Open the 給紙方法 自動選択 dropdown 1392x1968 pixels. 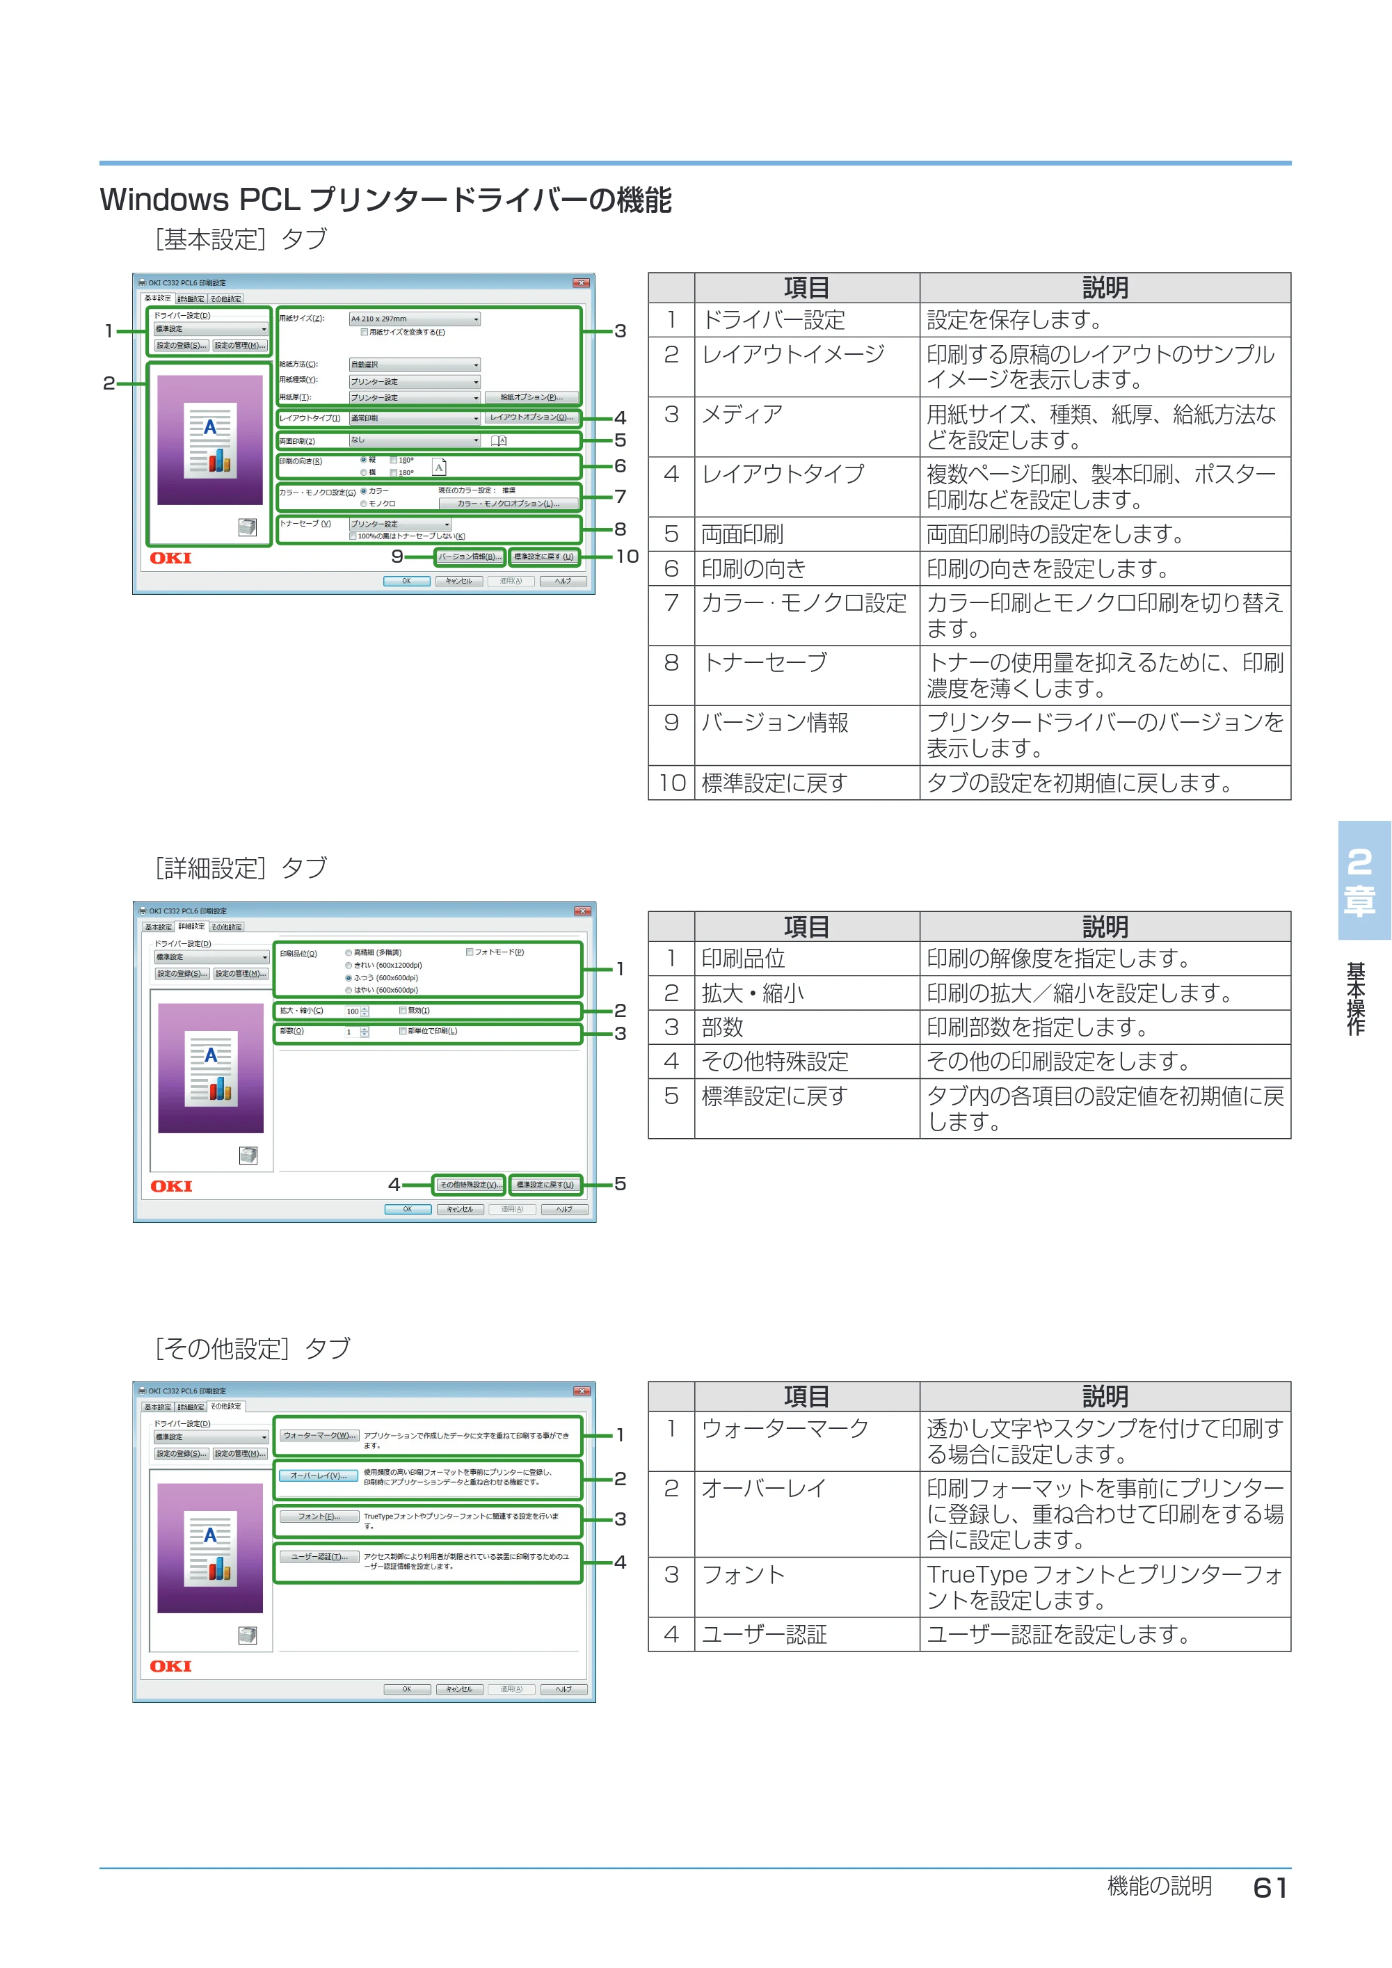coord(415,365)
